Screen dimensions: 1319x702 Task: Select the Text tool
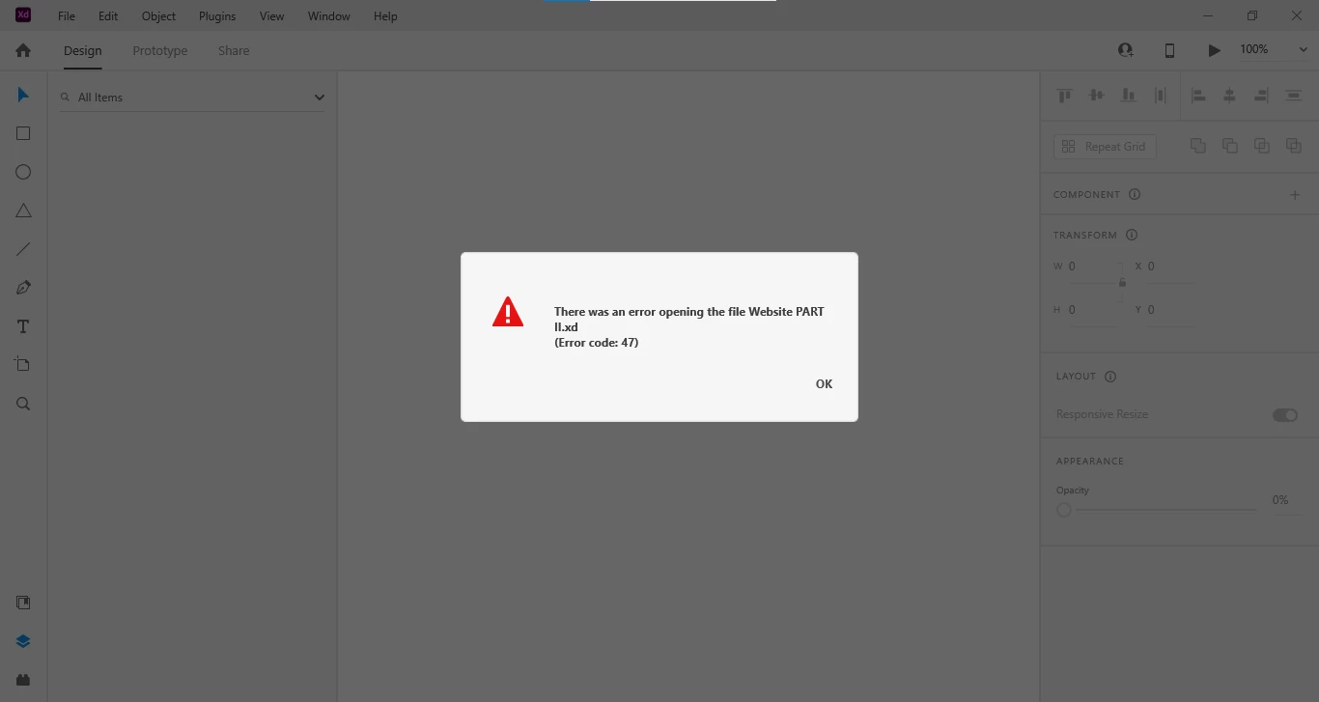click(23, 326)
